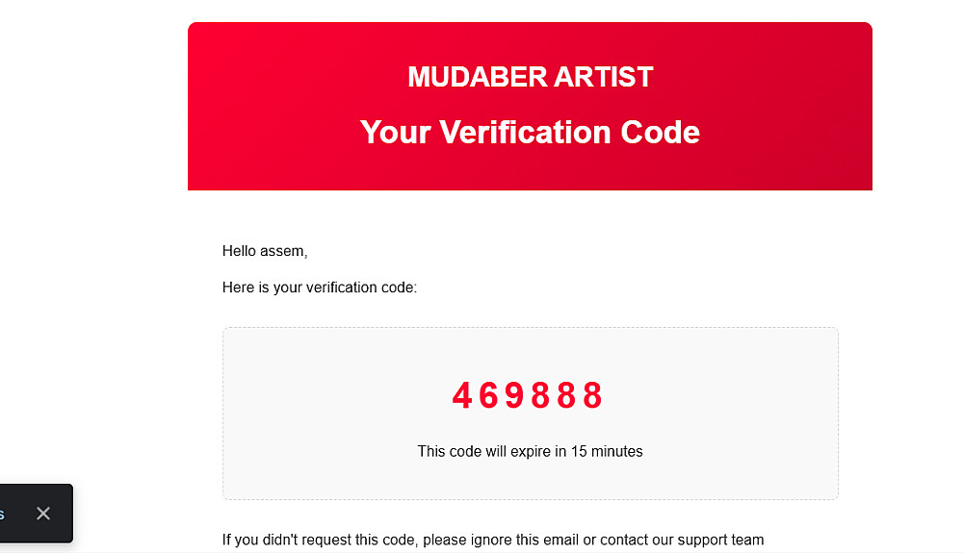Click the code expiry notice text
The image size is (963, 553).
click(530, 451)
